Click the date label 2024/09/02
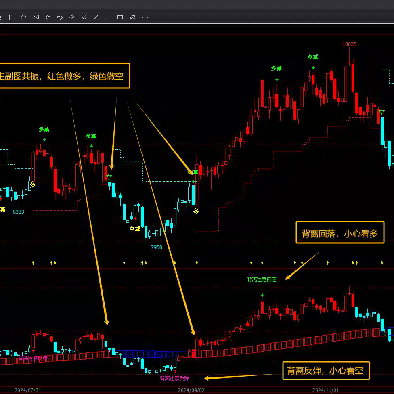Viewport: 394px width, 394px height. (x=191, y=390)
